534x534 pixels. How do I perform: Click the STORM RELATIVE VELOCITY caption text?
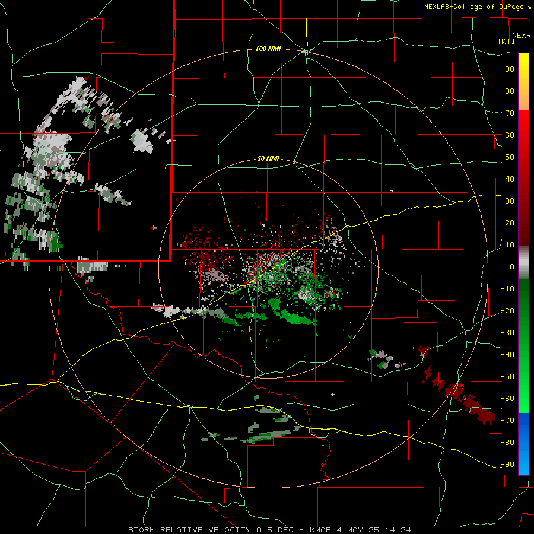(189, 530)
